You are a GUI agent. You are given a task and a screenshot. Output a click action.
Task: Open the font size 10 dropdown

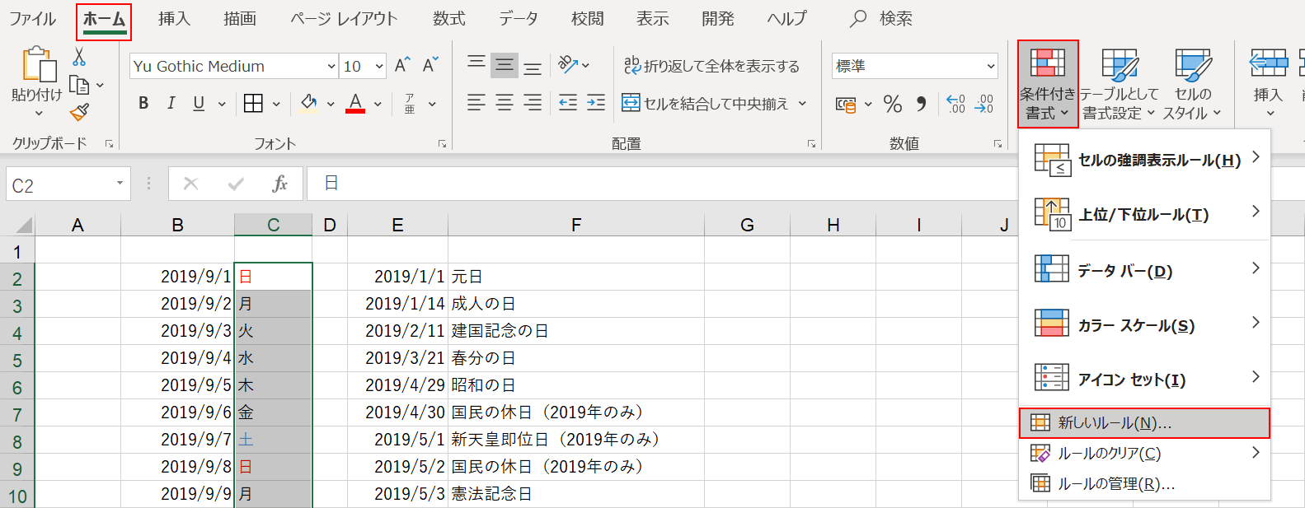point(379,67)
